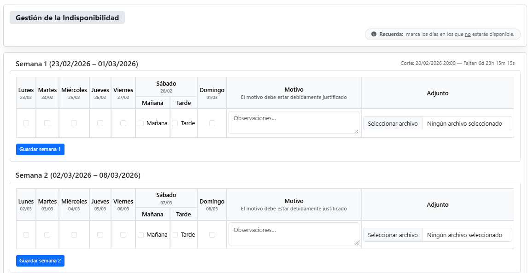Click the info icon beside Recuerda

pyautogui.click(x=374, y=34)
